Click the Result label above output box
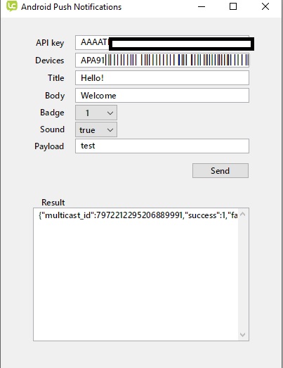Viewport: 283px width, 368px height. pyautogui.click(x=53, y=203)
